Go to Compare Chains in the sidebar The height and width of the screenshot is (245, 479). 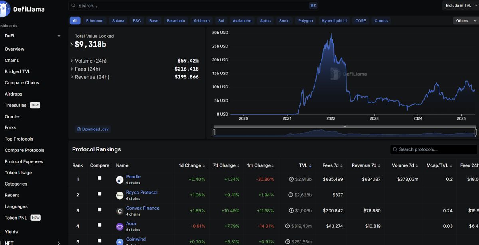(x=22, y=83)
